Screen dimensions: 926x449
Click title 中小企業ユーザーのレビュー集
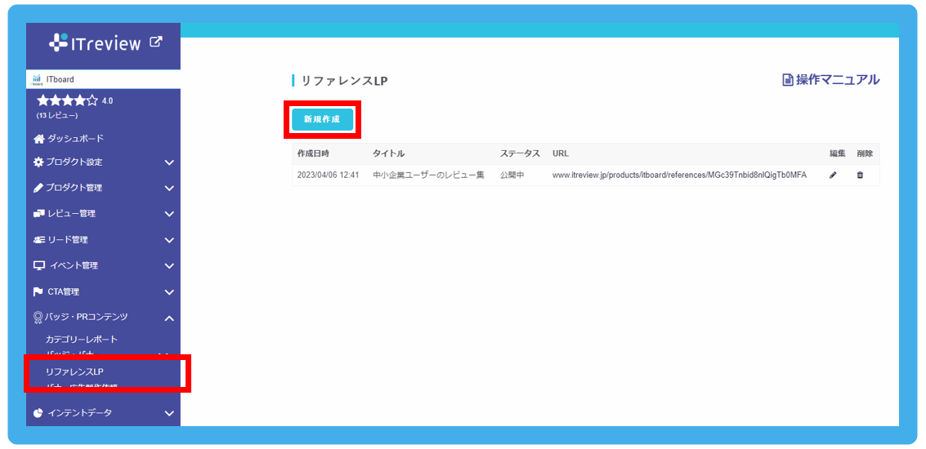click(429, 176)
